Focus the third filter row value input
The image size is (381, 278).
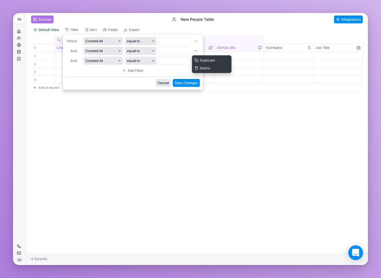pyautogui.click(x=174, y=61)
